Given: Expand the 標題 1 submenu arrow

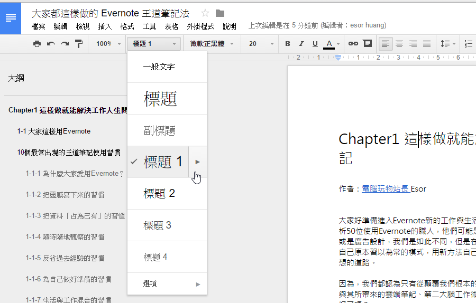Looking at the screenshot, I should [x=198, y=162].
